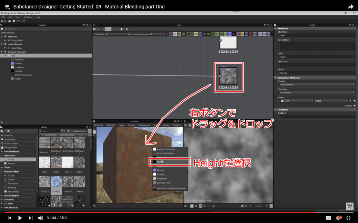Image resolution: width=358 pixels, height=223 pixels.
Task: Expand Function Nodes category
Action: click(x=2, y=152)
